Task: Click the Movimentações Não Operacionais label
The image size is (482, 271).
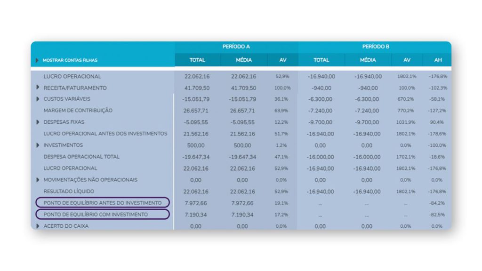Action: point(90,180)
